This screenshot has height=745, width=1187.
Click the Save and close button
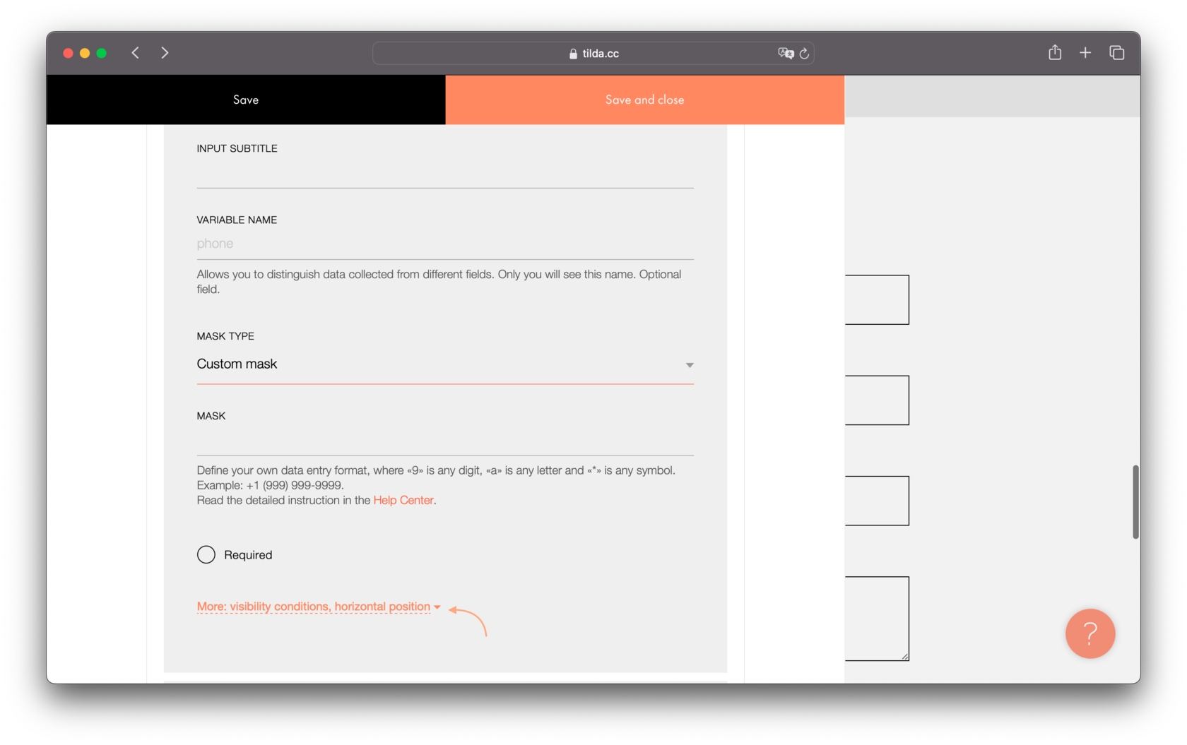644,100
